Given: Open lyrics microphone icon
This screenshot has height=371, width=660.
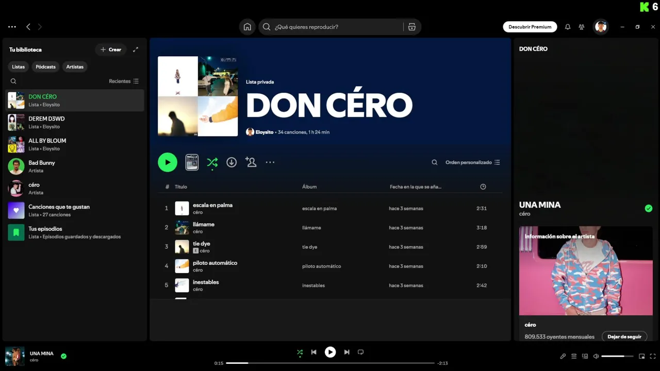Looking at the screenshot, I should [x=563, y=356].
